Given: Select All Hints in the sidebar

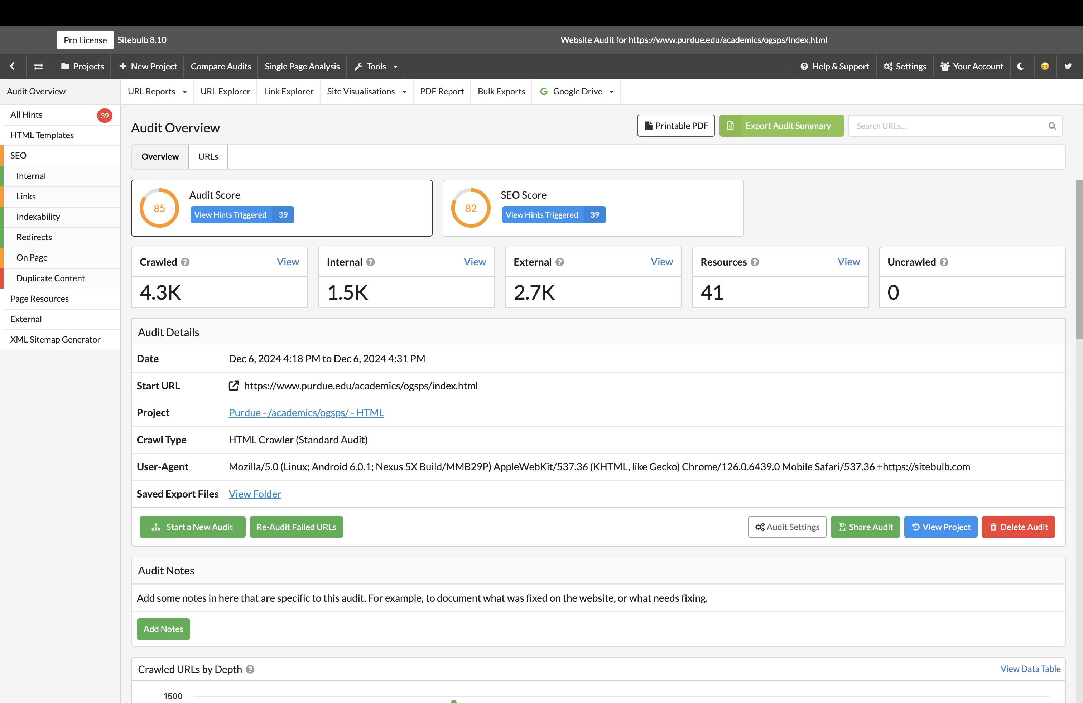Looking at the screenshot, I should [60, 115].
